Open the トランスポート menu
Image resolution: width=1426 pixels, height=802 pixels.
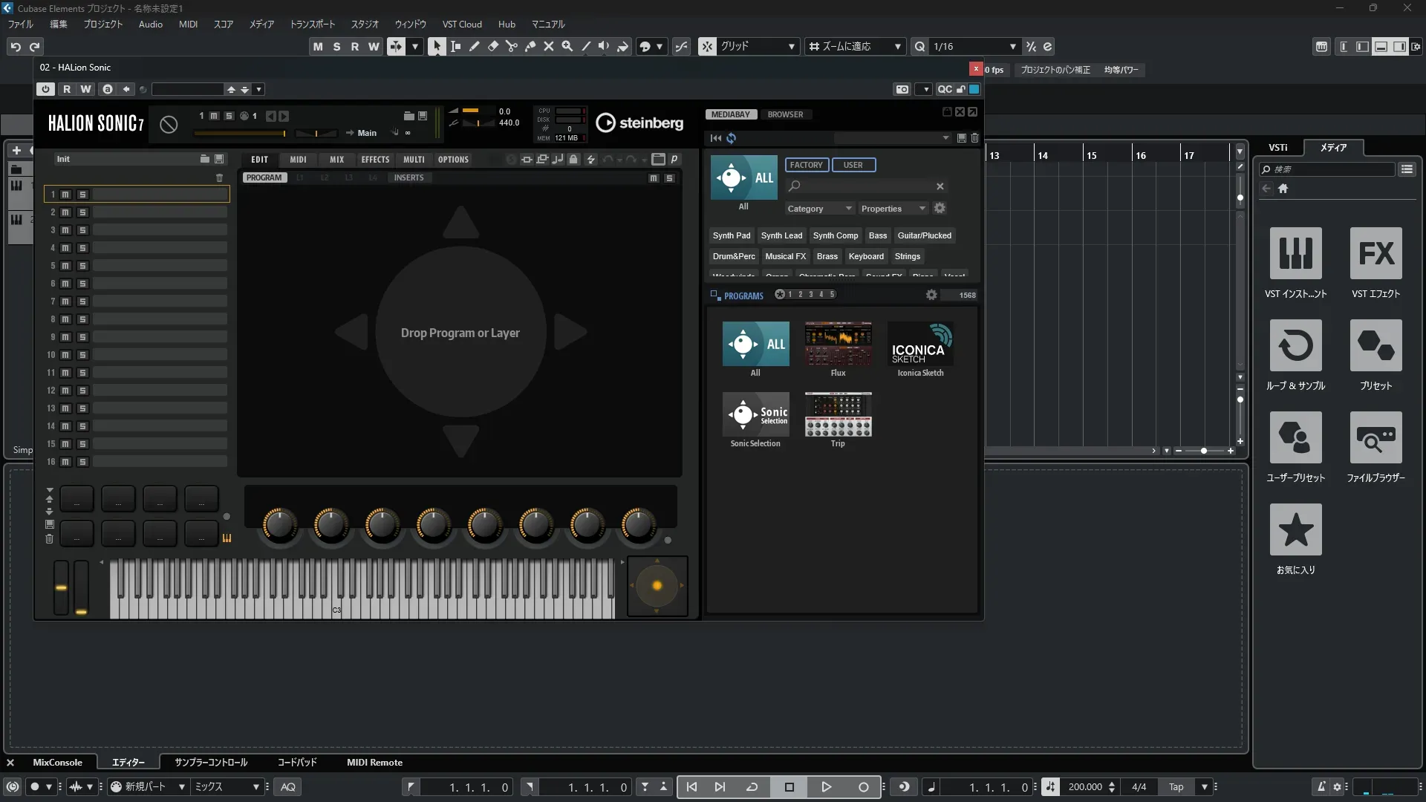coord(312,25)
